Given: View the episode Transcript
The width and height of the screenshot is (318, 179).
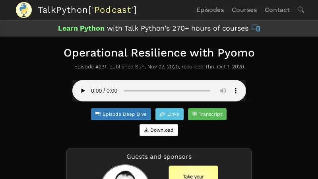Looking at the screenshot, I should tap(207, 114).
